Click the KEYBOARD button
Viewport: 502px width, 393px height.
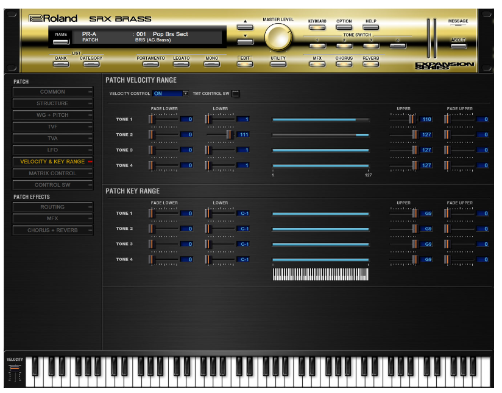(x=317, y=27)
